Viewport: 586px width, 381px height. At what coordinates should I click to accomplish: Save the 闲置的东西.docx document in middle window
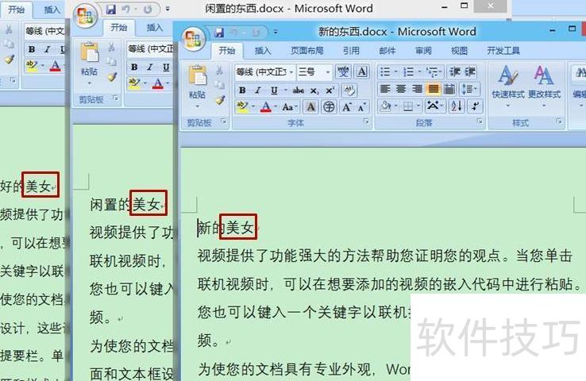(110, 9)
